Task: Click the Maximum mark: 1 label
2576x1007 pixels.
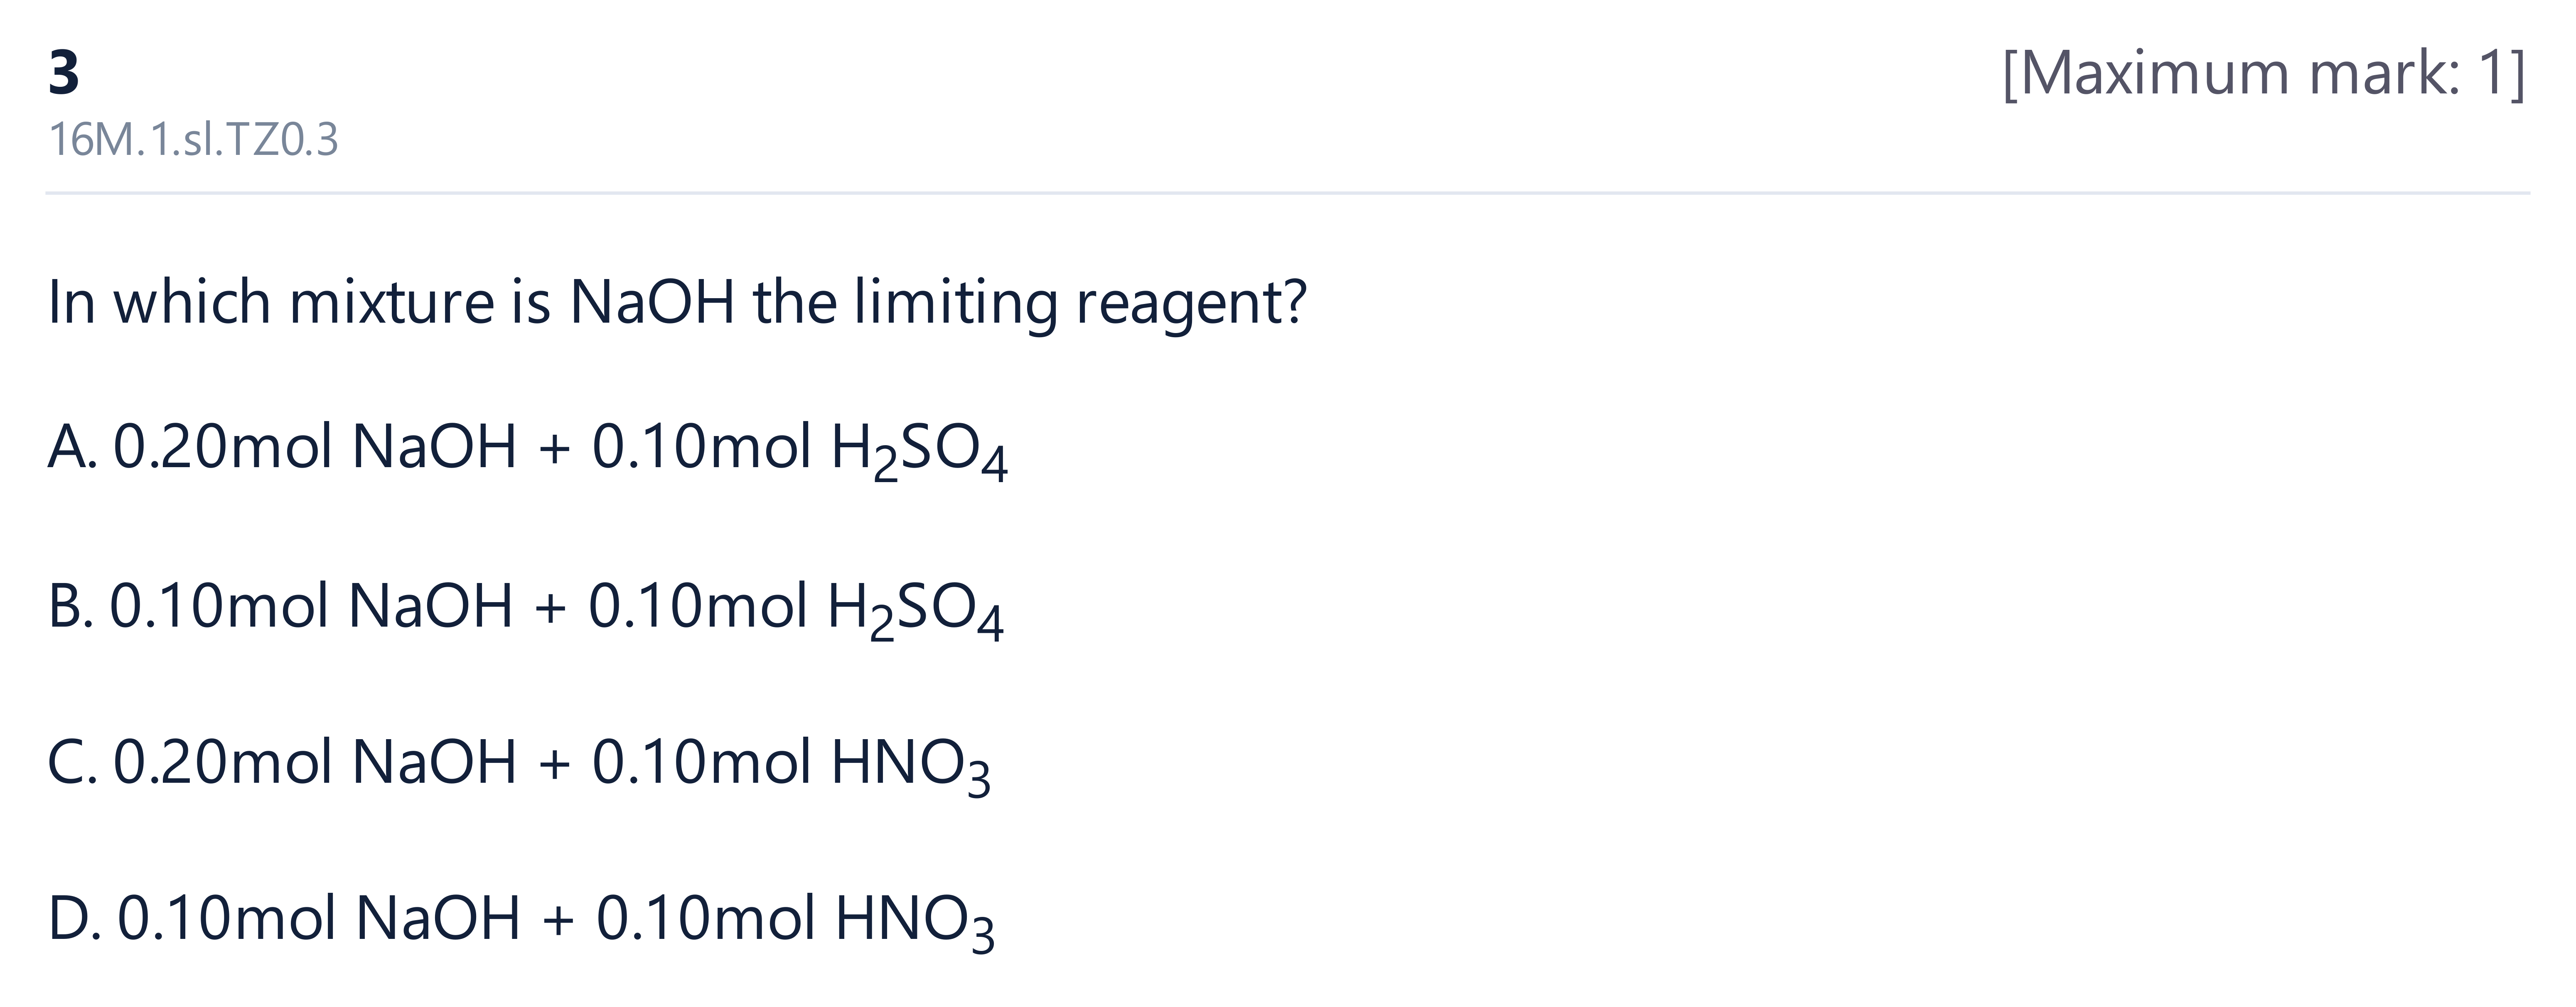Action: (2264, 74)
